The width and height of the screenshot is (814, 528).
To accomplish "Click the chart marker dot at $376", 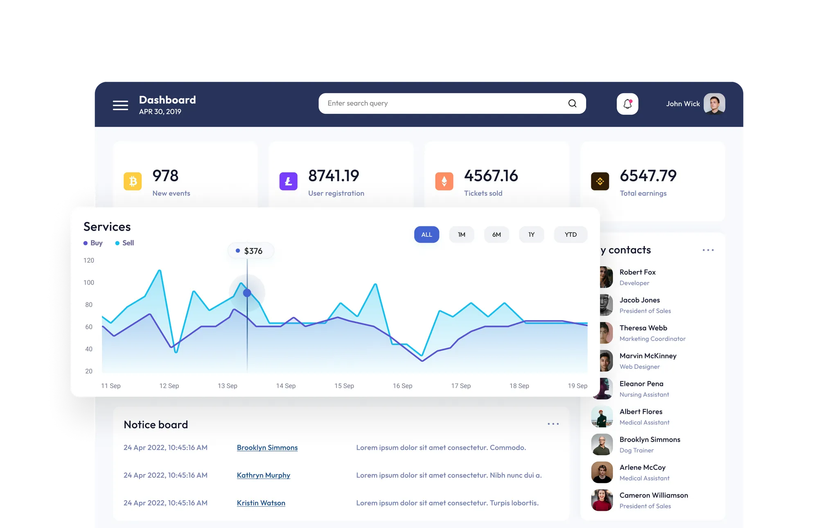I will pyautogui.click(x=247, y=293).
